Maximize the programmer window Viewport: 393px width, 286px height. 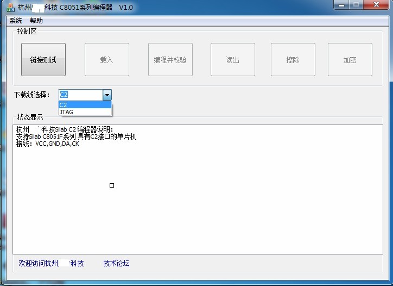[356, 5]
